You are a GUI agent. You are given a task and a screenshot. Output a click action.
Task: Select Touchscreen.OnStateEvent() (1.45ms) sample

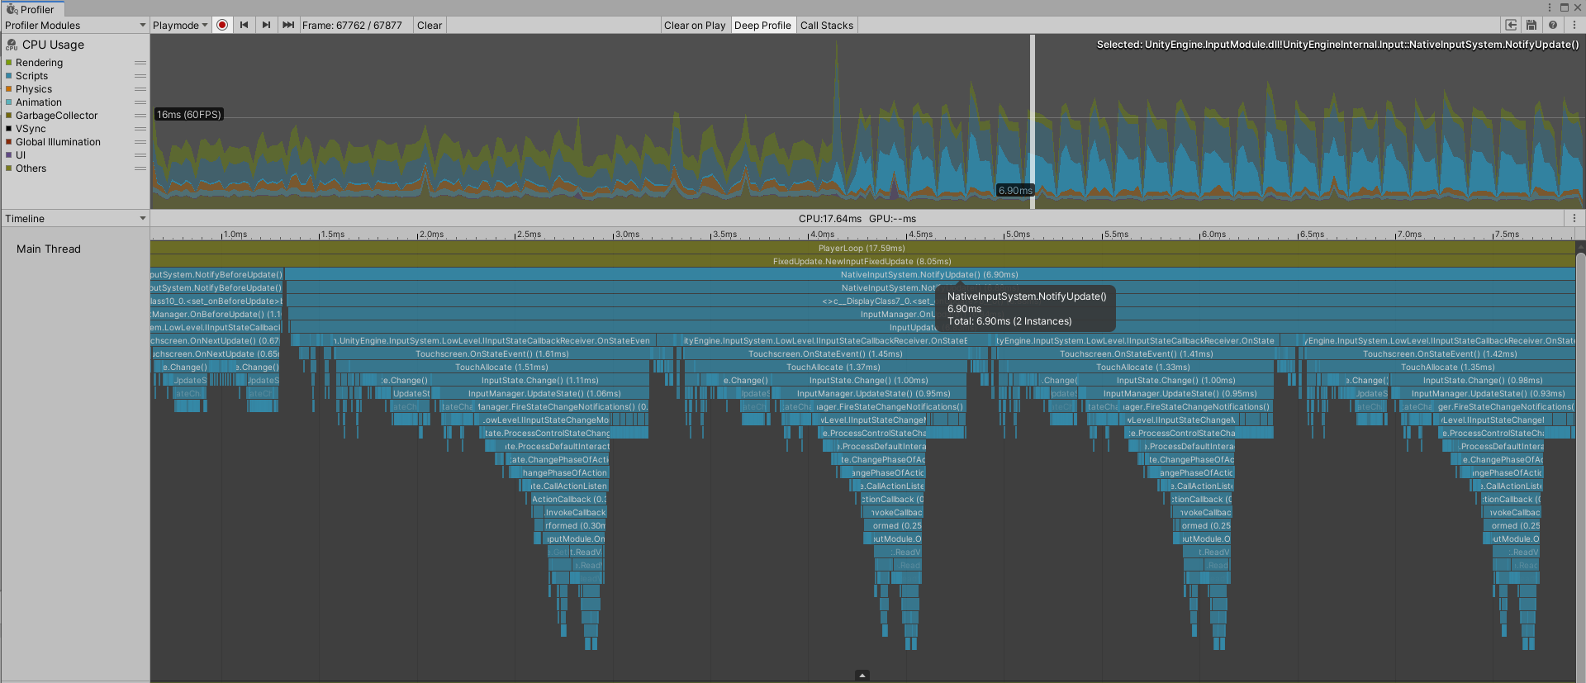pos(825,353)
